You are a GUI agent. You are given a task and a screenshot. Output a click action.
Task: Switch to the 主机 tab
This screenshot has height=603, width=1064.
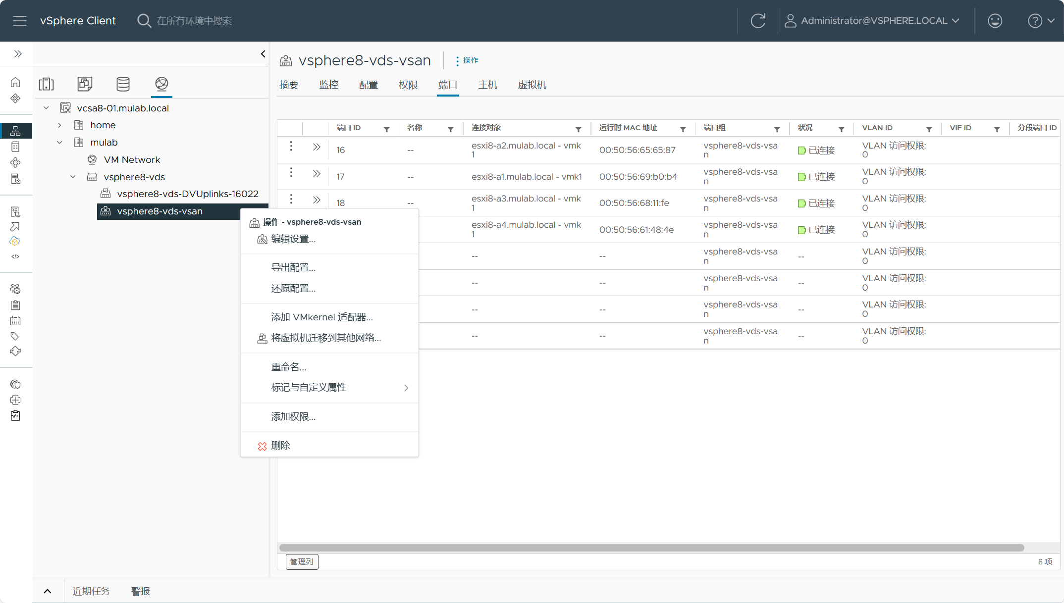(x=487, y=85)
